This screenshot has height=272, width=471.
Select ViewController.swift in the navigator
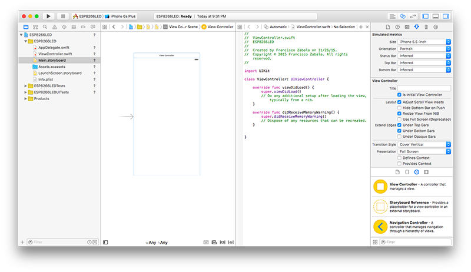[55, 54]
